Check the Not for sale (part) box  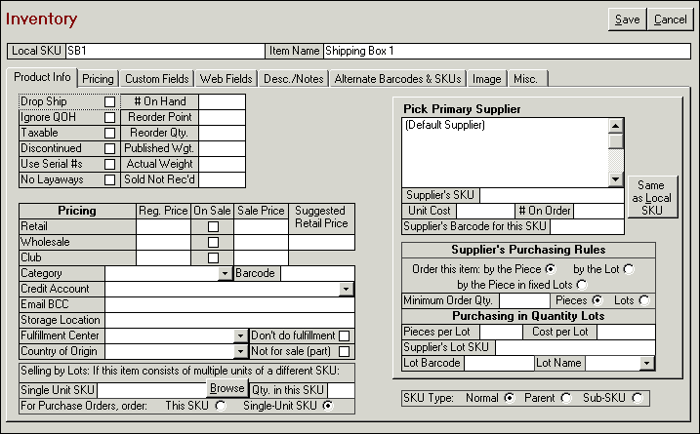[345, 351]
